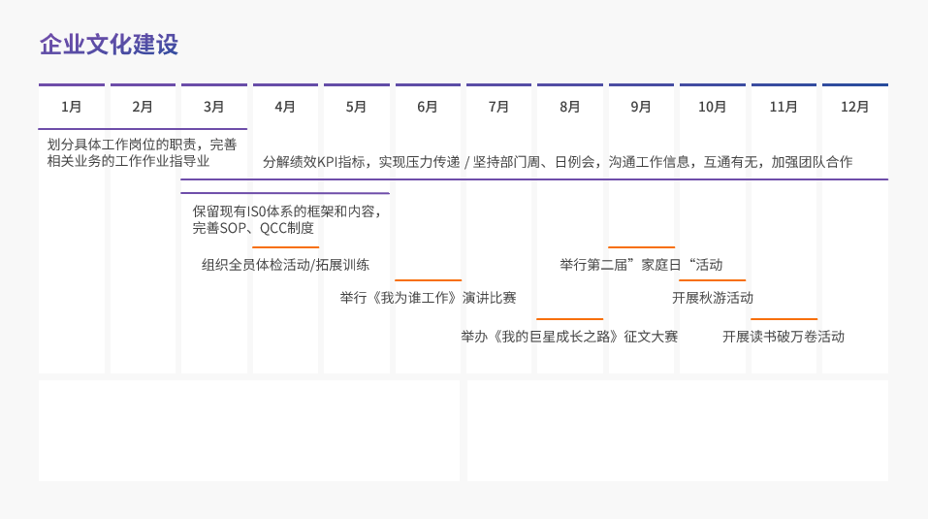Select text 划分具体工作岗位的职责，完善
The height and width of the screenshot is (519, 928).
[x=142, y=145]
